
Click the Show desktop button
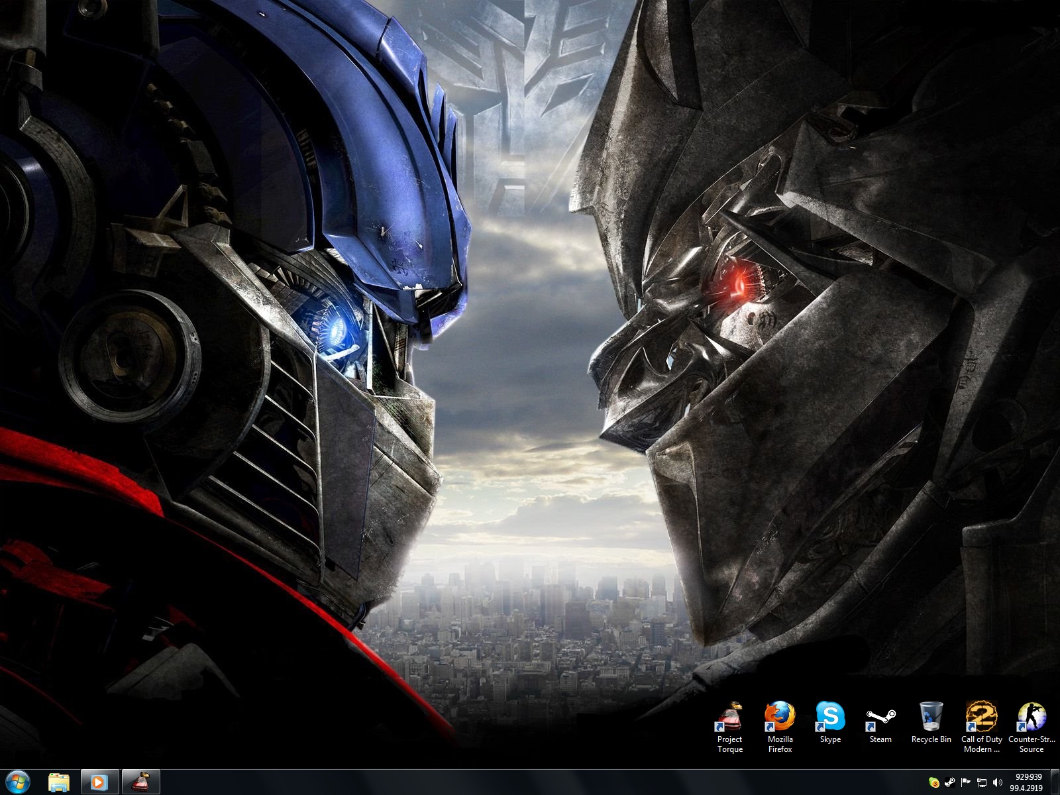coord(1055,782)
